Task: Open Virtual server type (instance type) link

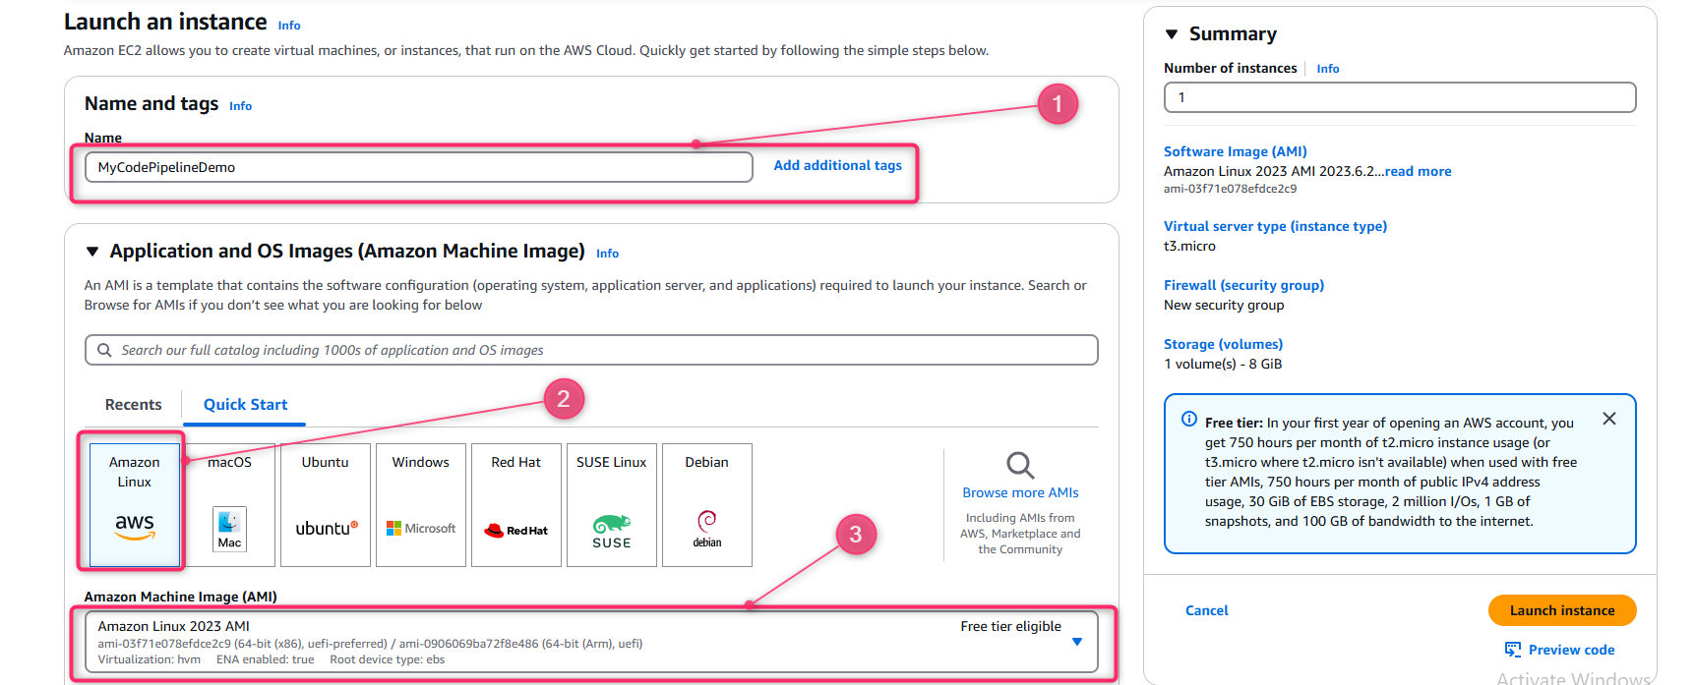Action: pyautogui.click(x=1275, y=226)
